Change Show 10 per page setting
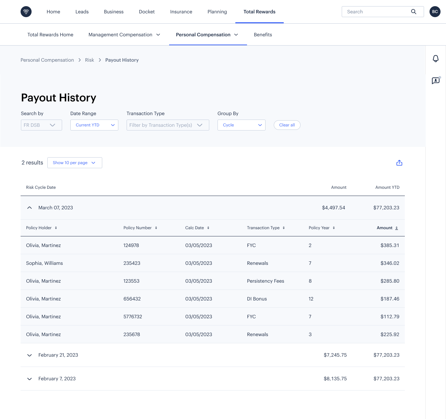This screenshot has width=446, height=419. tap(75, 163)
